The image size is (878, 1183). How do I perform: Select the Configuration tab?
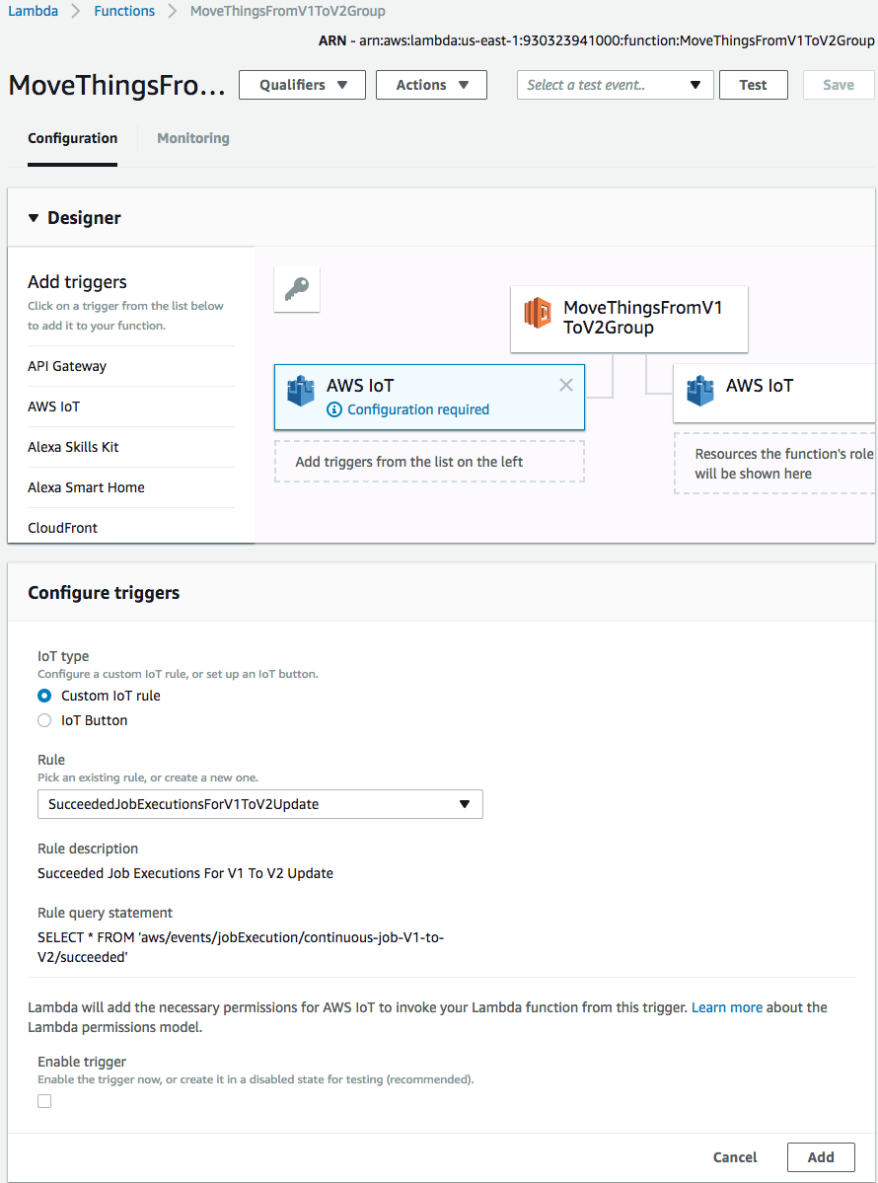click(x=72, y=138)
